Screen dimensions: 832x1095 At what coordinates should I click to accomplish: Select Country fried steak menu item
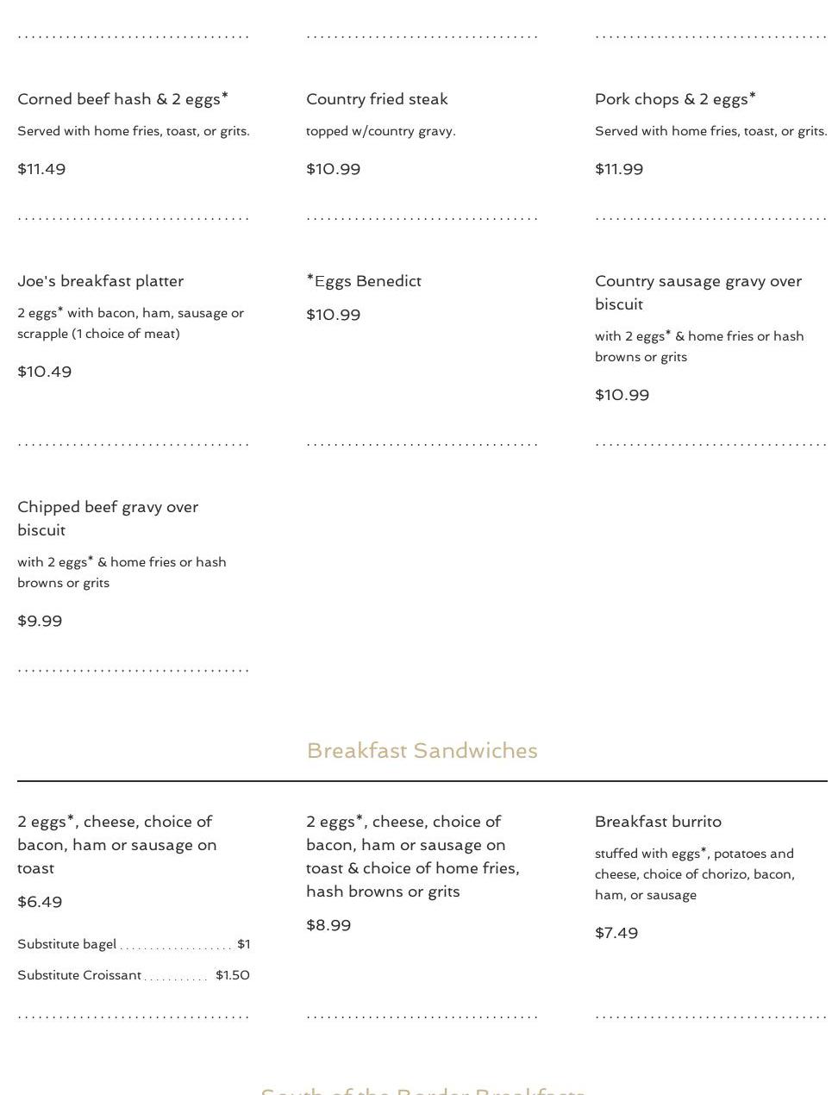377,99
